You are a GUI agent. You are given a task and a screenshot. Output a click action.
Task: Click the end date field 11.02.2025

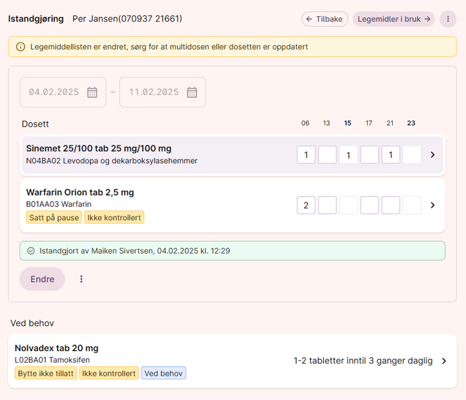tap(163, 92)
